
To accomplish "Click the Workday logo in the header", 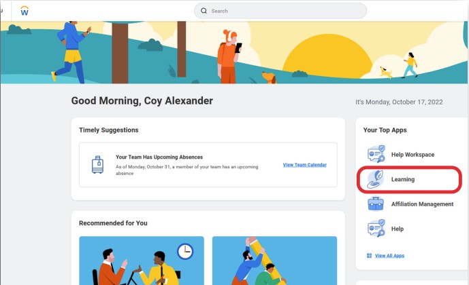I will pyautogui.click(x=25, y=11).
